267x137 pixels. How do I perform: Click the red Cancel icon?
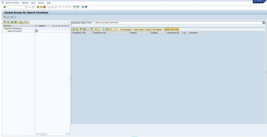[44, 7]
